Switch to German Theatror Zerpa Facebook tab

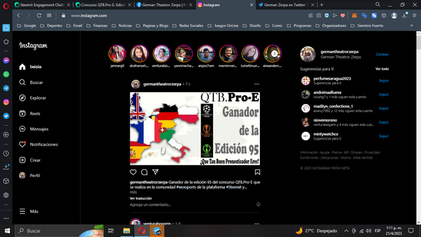[x=164, y=5]
